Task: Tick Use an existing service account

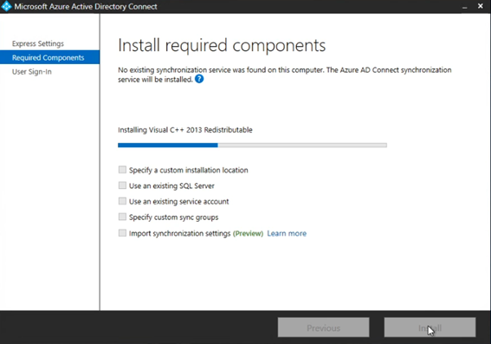Action: pyautogui.click(x=122, y=201)
